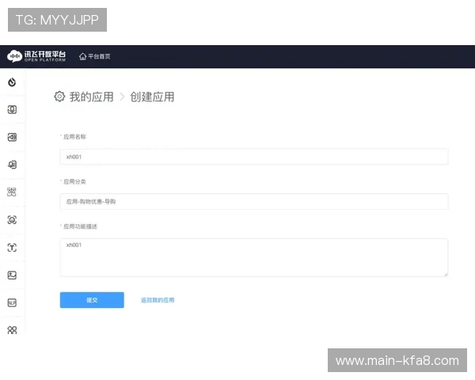
Task: Open the image recognition sidebar icon
Action: 12,275
